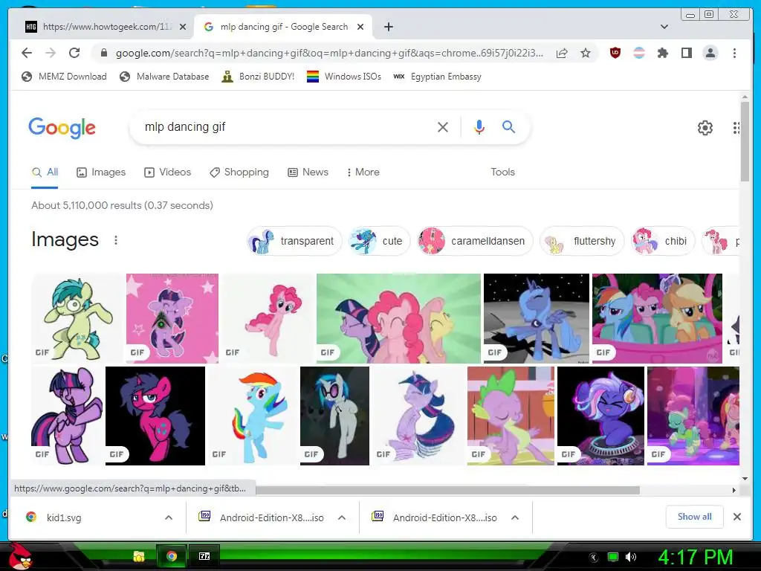Screen dimensions: 761x571
Task: Switch to the Videos results tab
Action: (167, 172)
